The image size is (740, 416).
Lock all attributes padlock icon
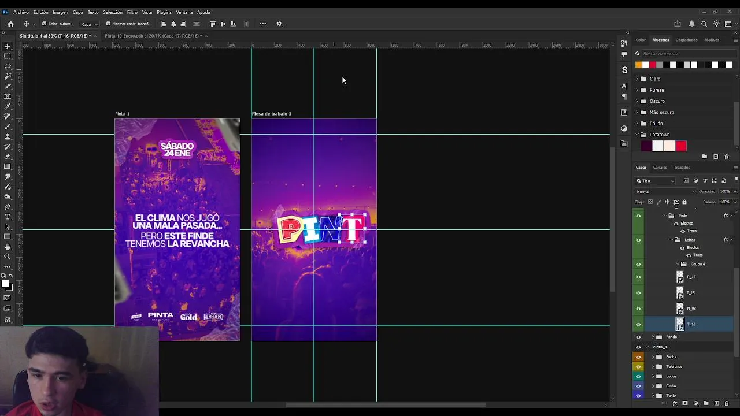tap(684, 202)
